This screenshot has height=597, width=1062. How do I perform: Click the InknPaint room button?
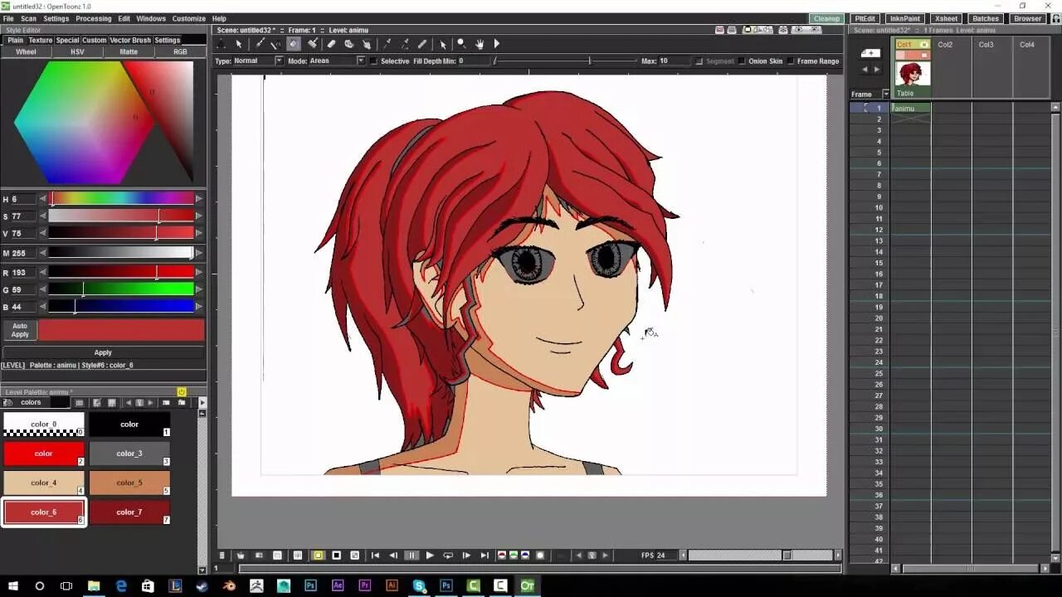[904, 17]
